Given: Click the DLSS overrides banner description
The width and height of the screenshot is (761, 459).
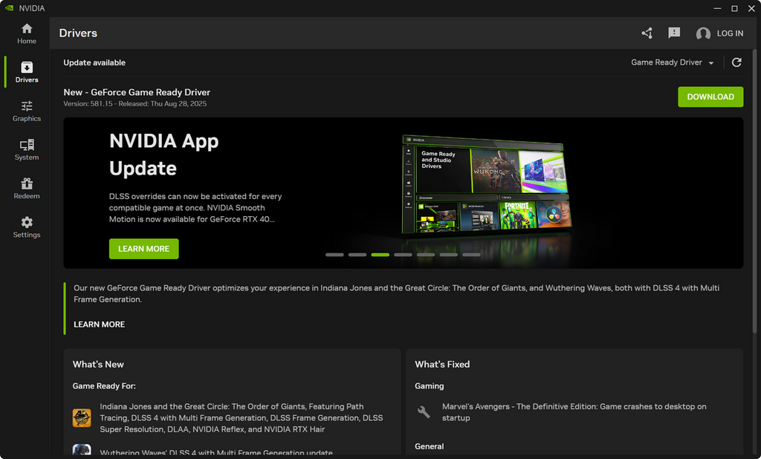Looking at the screenshot, I should click(x=195, y=208).
